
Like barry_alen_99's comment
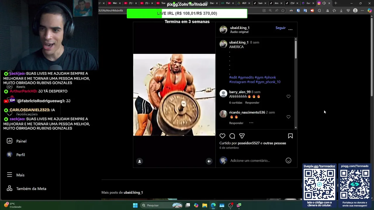288,97
